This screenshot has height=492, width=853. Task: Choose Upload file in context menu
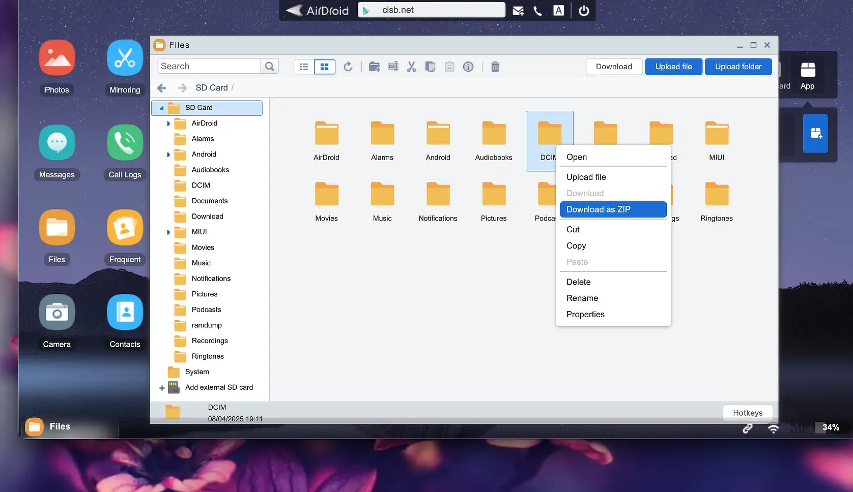coord(613,177)
